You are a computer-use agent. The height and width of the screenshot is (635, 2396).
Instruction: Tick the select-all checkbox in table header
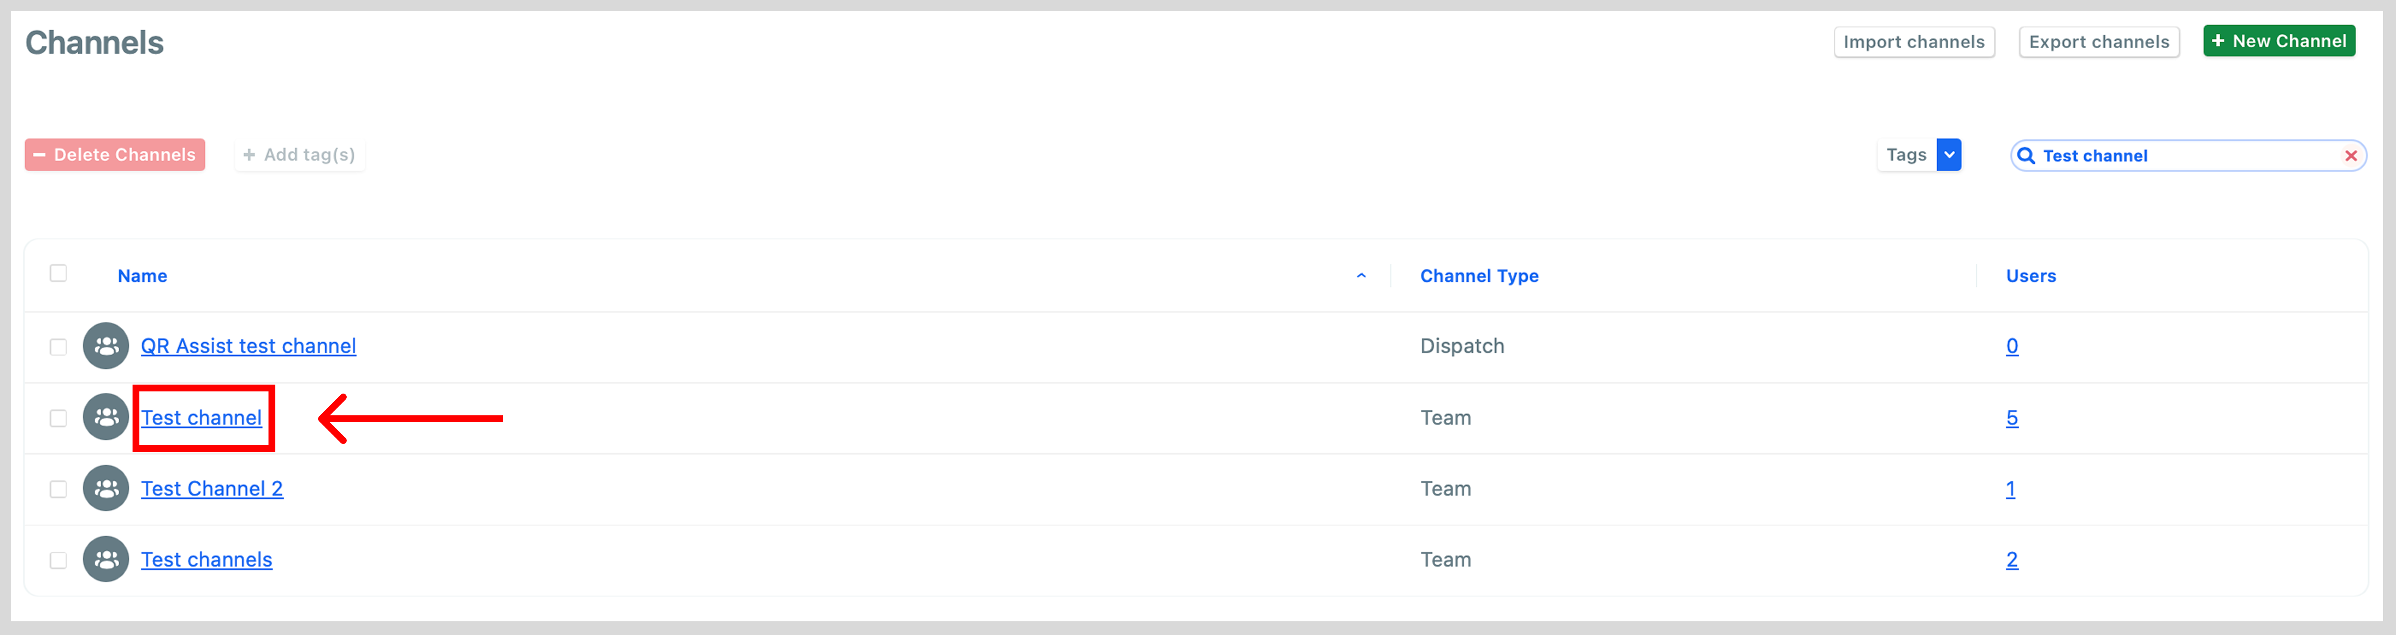[x=59, y=273]
